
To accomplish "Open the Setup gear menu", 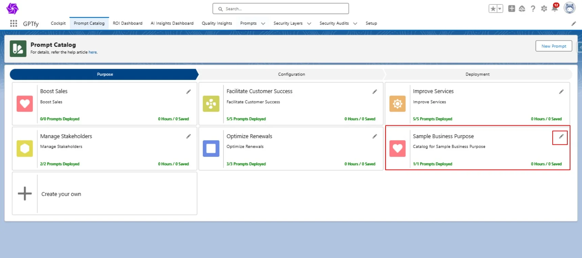I will 544,9.
